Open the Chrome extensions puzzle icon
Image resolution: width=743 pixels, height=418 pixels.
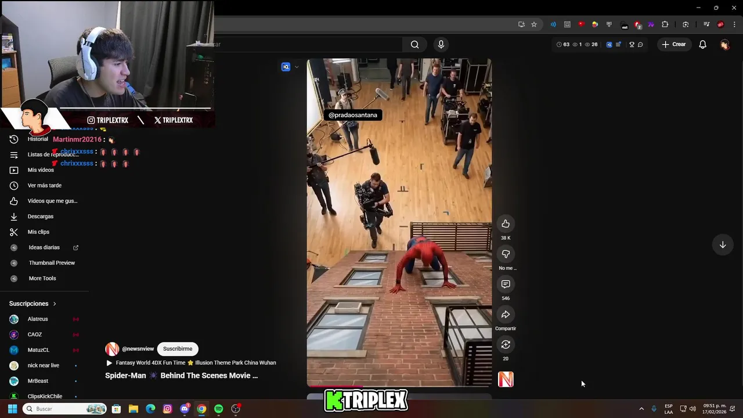[665, 24]
